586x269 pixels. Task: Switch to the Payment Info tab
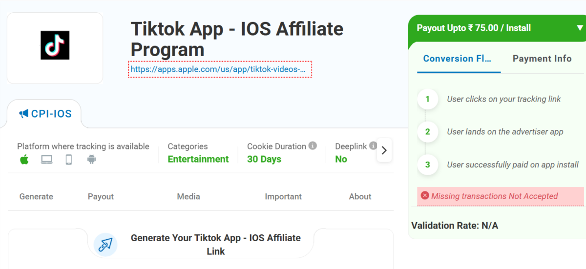[542, 59]
